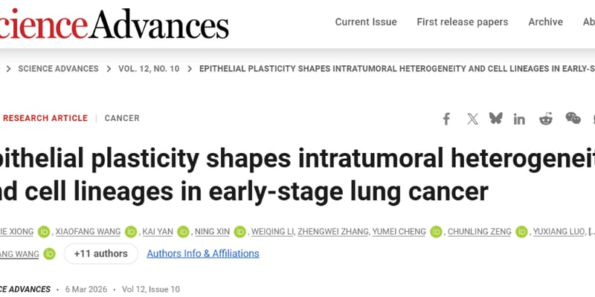Go to Current Issue in navigation

point(366,22)
